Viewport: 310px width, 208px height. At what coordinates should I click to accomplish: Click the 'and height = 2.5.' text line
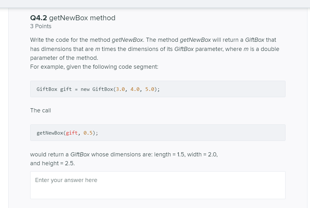[52, 163]
